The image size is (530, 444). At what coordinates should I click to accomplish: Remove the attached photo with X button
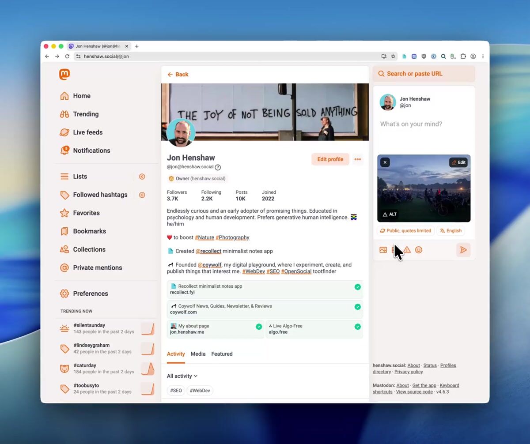click(385, 162)
